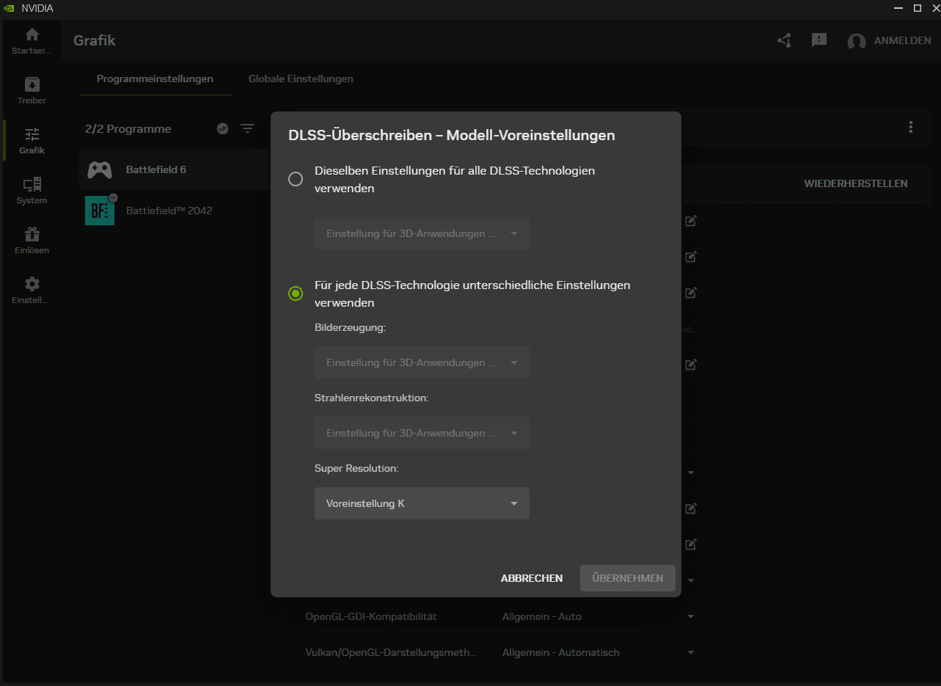Screen dimensions: 941x686
Task: Click the filter icon above program list
Action: coord(248,128)
